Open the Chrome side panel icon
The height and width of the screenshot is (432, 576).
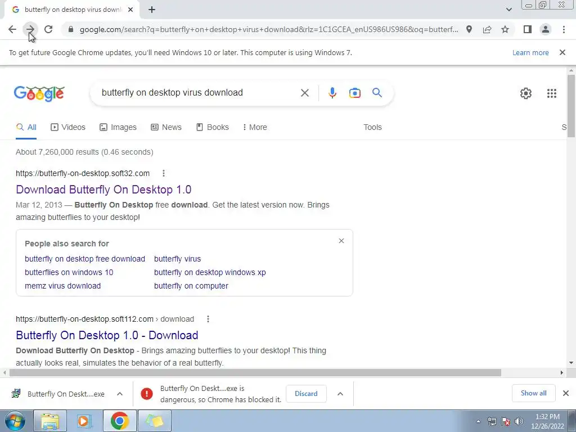(x=528, y=29)
